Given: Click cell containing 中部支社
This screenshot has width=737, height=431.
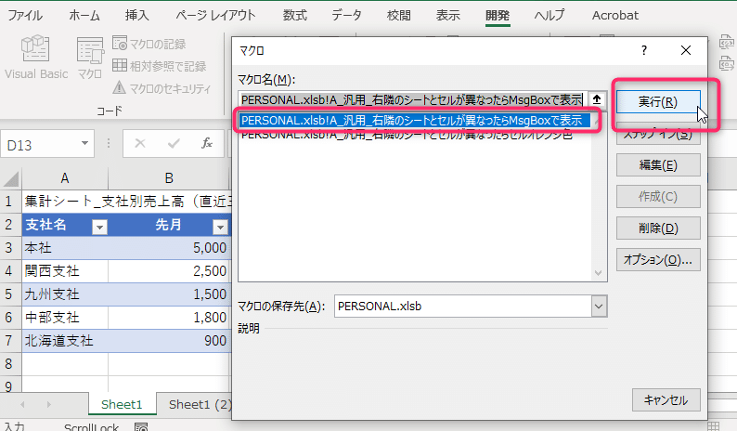Looking at the screenshot, I should pos(65,318).
